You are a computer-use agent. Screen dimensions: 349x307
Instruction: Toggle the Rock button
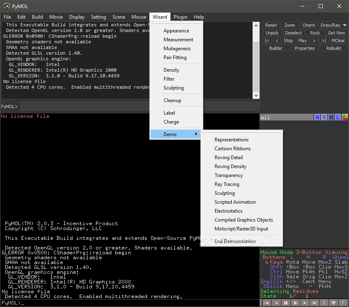click(315, 33)
